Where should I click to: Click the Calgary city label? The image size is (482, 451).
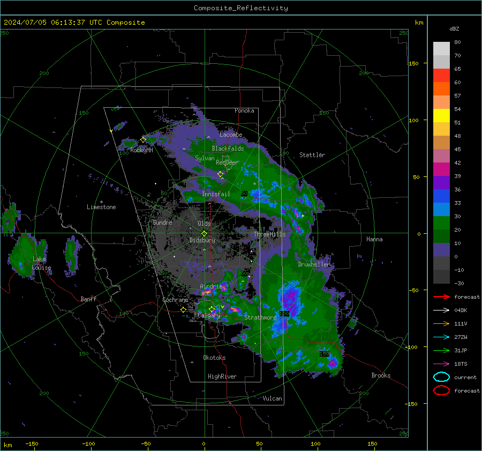click(x=209, y=315)
